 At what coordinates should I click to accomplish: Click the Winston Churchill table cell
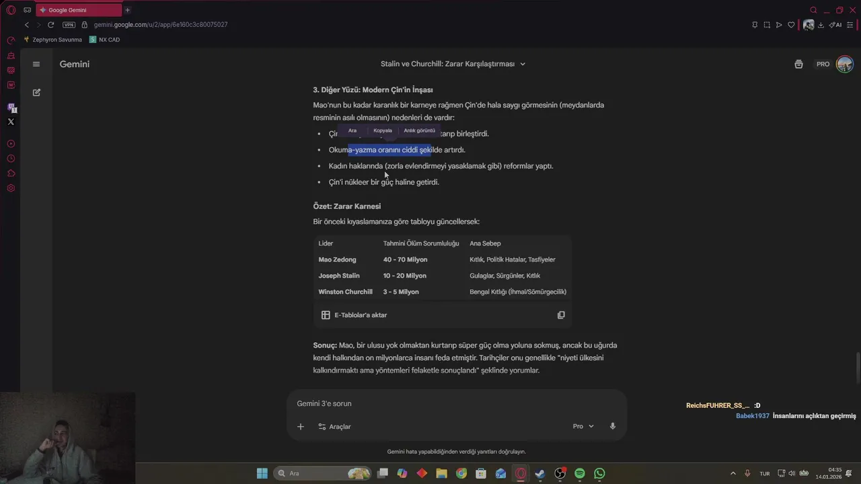[x=345, y=292]
